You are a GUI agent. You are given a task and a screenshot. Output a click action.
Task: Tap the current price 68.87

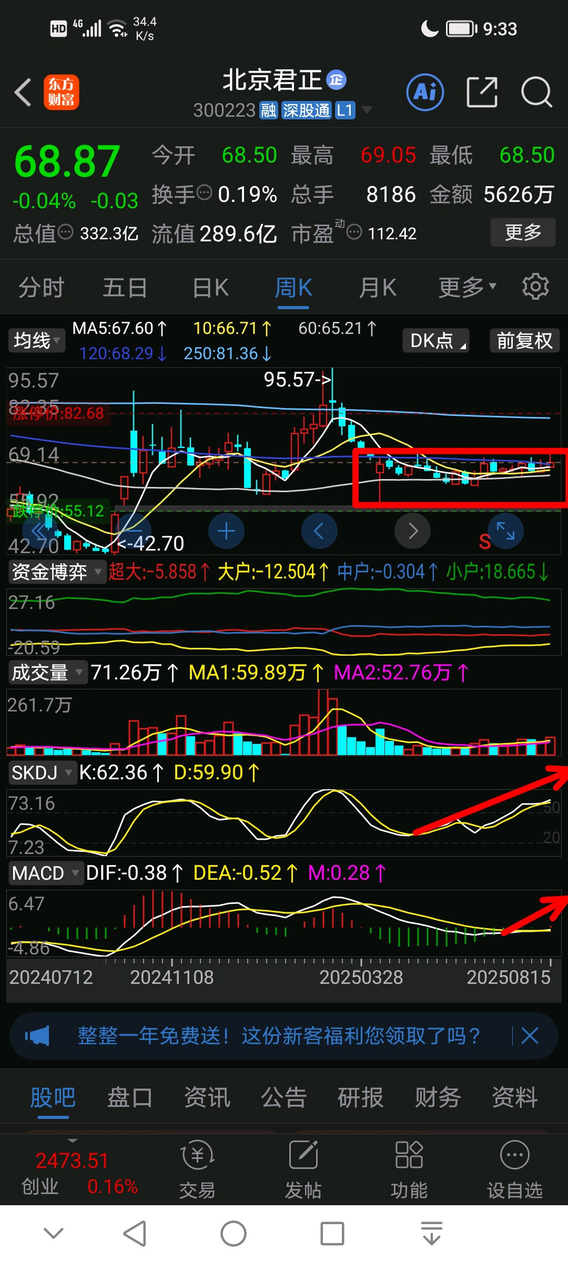(67, 161)
